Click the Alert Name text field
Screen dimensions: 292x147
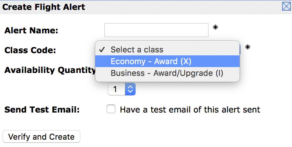pyautogui.click(x=156, y=30)
